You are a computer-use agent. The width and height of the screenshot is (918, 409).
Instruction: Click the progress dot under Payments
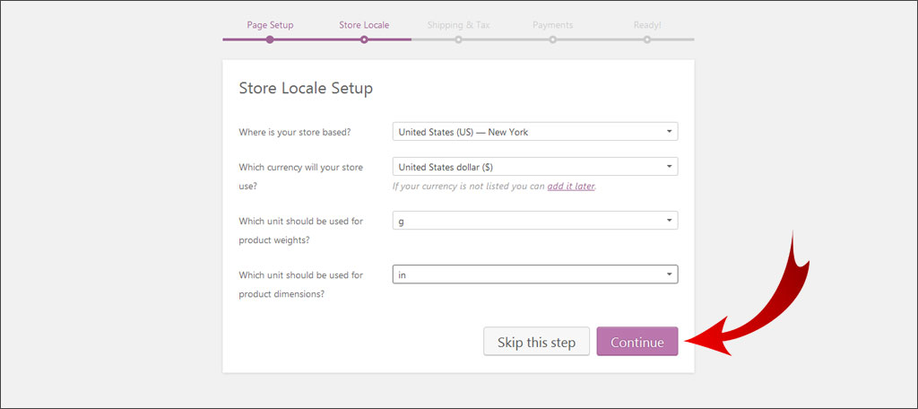553,39
